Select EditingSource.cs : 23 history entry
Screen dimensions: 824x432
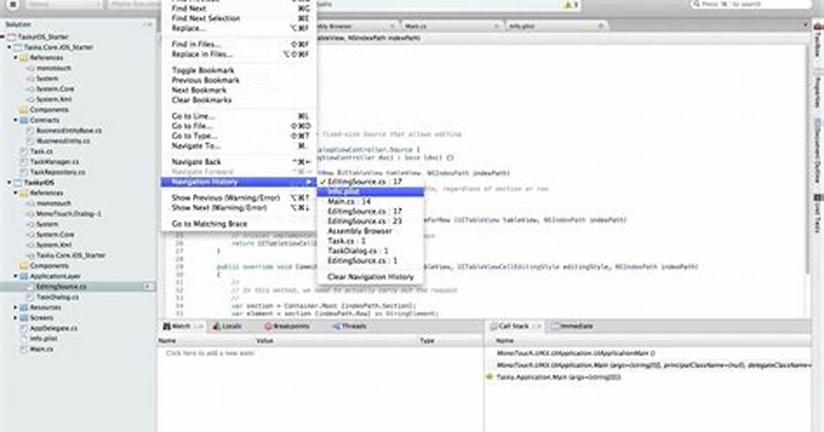[x=371, y=221]
